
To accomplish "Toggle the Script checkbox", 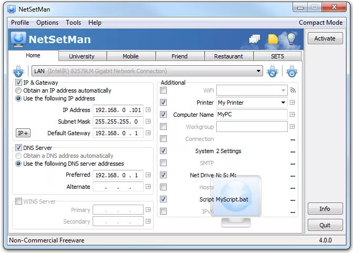I will point(164,199).
